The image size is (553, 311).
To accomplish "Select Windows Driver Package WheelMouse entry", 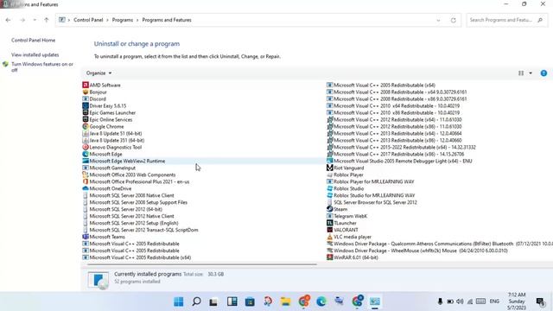I will click(421, 251).
